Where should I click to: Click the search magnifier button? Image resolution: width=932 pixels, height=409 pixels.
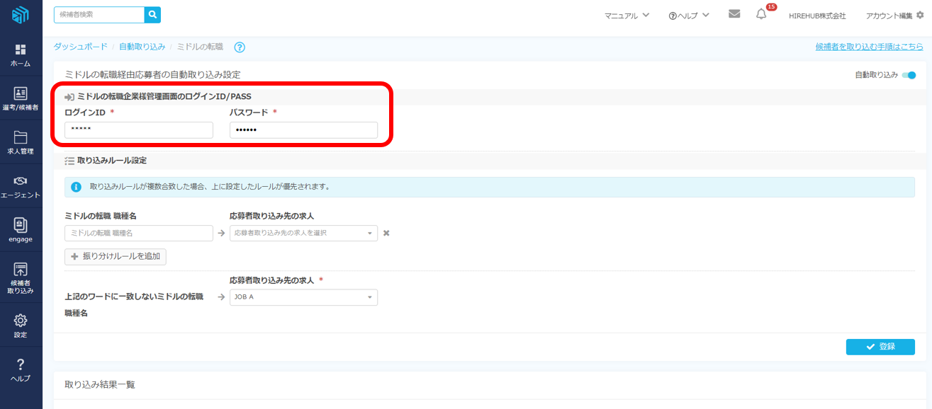click(x=152, y=15)
